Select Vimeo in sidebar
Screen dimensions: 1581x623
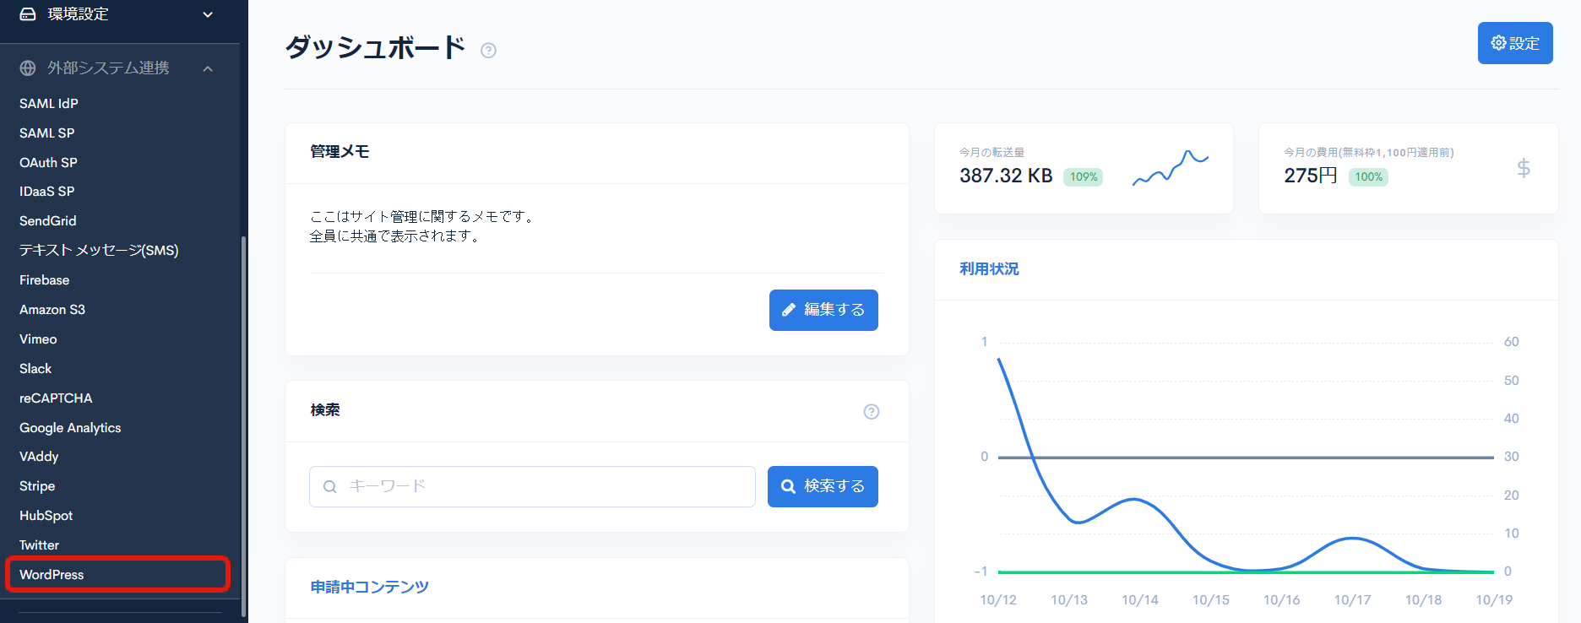pyautogui.click(x=38, y=339)
